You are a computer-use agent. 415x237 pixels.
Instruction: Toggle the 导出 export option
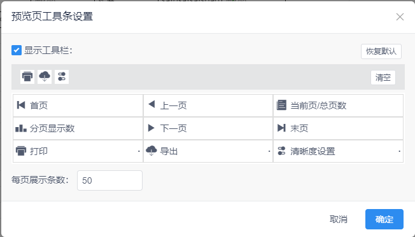click(208, 151)
